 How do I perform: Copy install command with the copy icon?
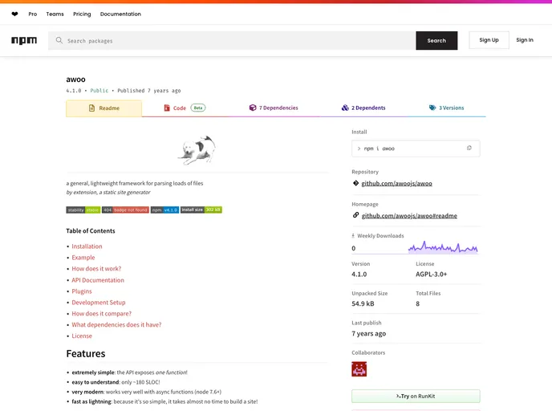[x=469, y=149]
